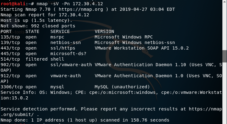
Task: Open the https://nmap.org link in the Starting Nmap line
Action: coord(81,9)
